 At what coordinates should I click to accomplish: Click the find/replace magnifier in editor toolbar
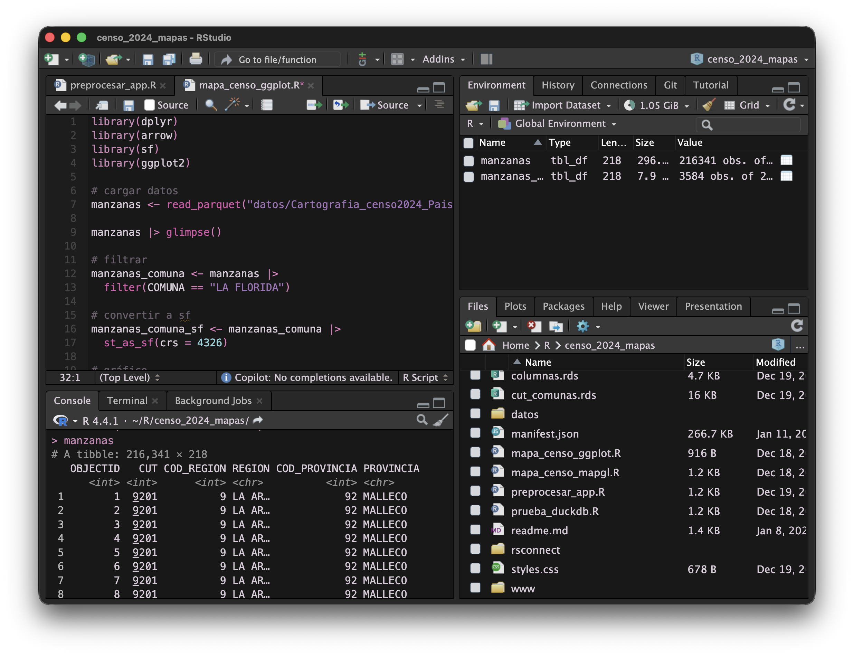point(211,105)
